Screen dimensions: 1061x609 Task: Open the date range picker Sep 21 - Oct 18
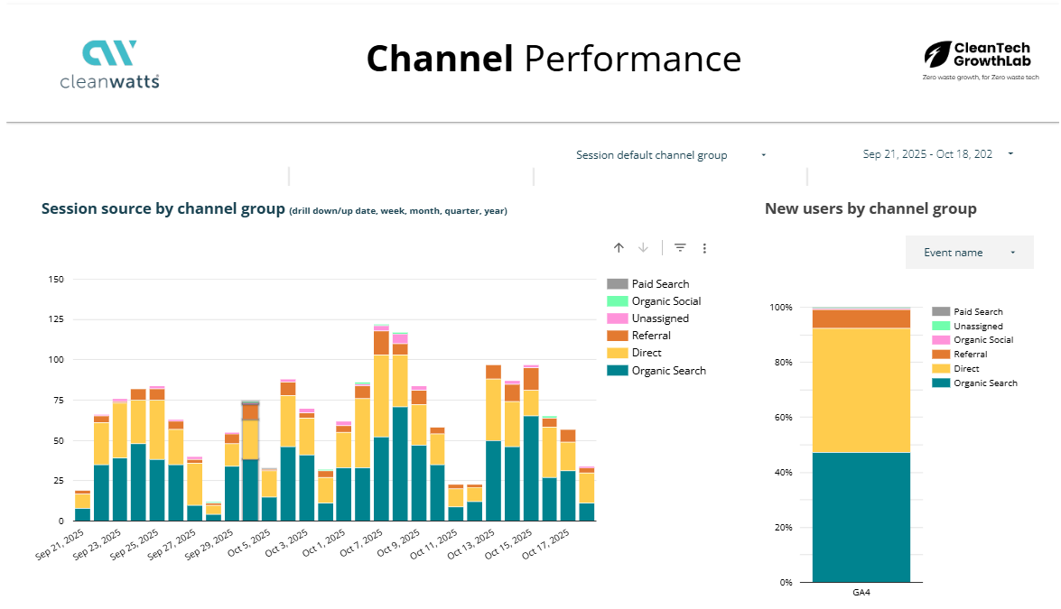[938, 154]
